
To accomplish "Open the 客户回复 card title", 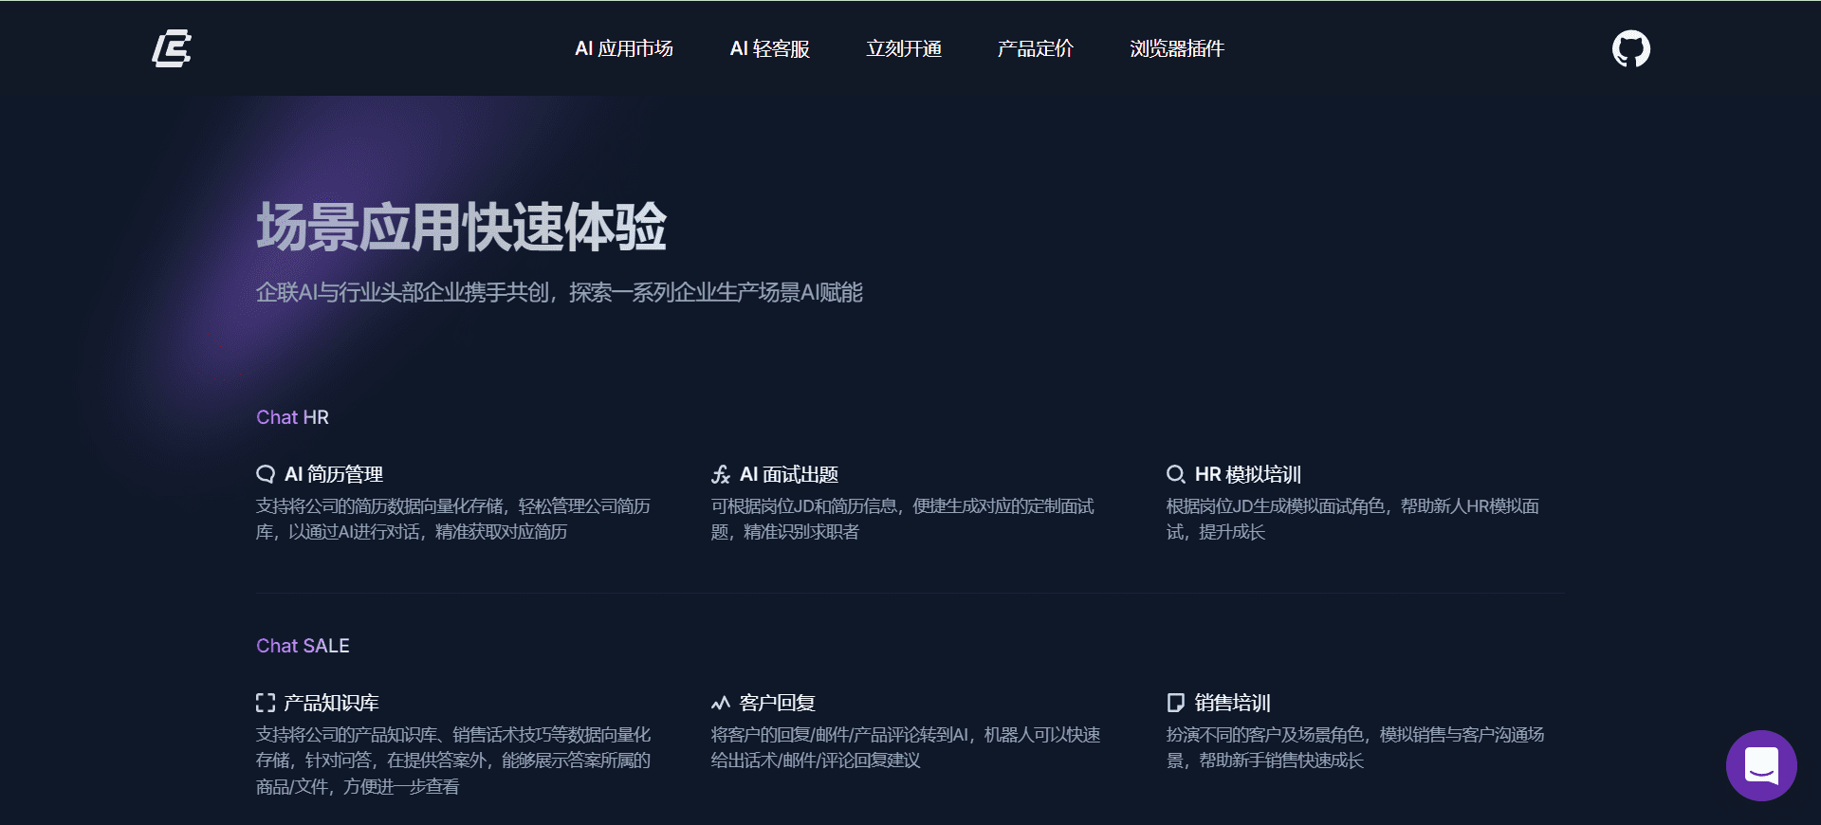I will pyautogui.click(x=778, y=703).
